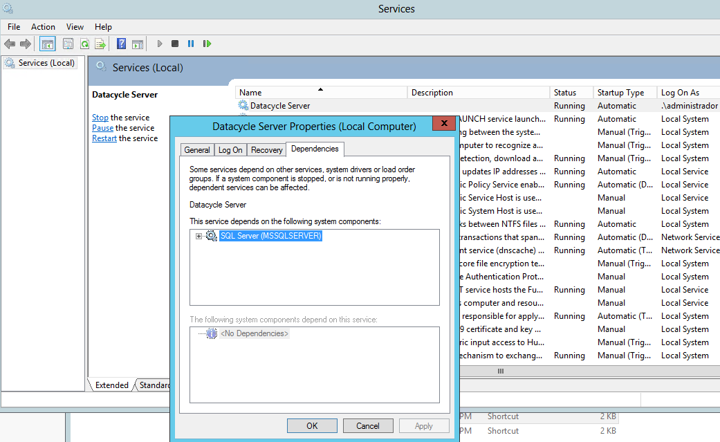The height and width of the screenshot is (442, 720).
Task: Click the 'e Authentication Prot...' description cell
Action: (501, 277)
